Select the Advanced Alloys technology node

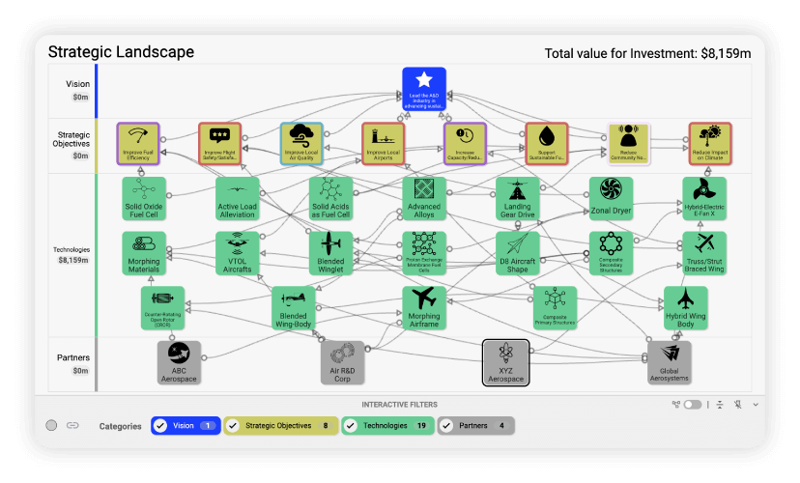click(x=424, y=198)
